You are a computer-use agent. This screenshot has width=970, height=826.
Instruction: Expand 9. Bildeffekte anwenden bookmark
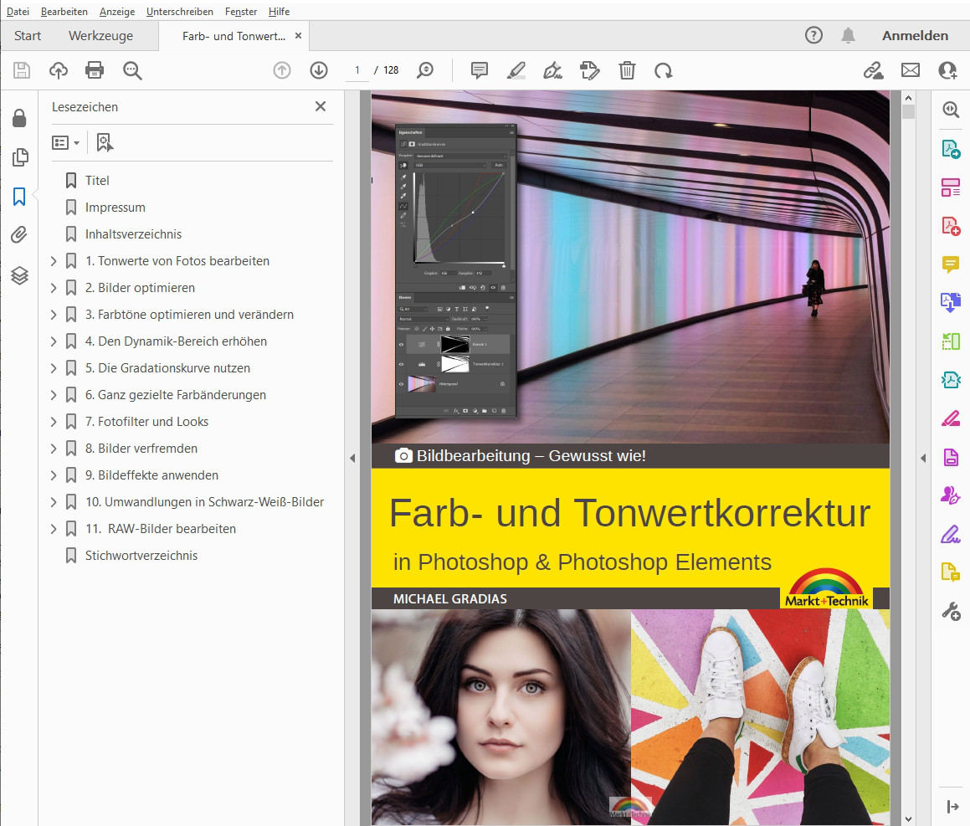click(x=54, y=475)
